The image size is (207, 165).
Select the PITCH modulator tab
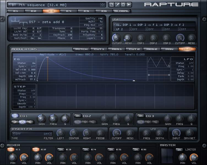(81, 49)
